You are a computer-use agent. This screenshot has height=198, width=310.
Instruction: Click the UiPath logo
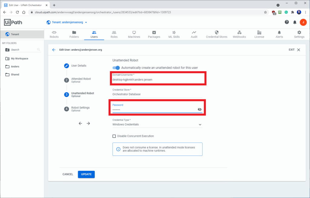pyautogui.click(x=13, y=22)
